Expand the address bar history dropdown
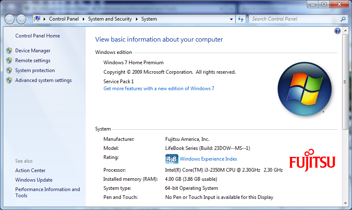This screenshot has height=210, width=352. pos(231,19)
